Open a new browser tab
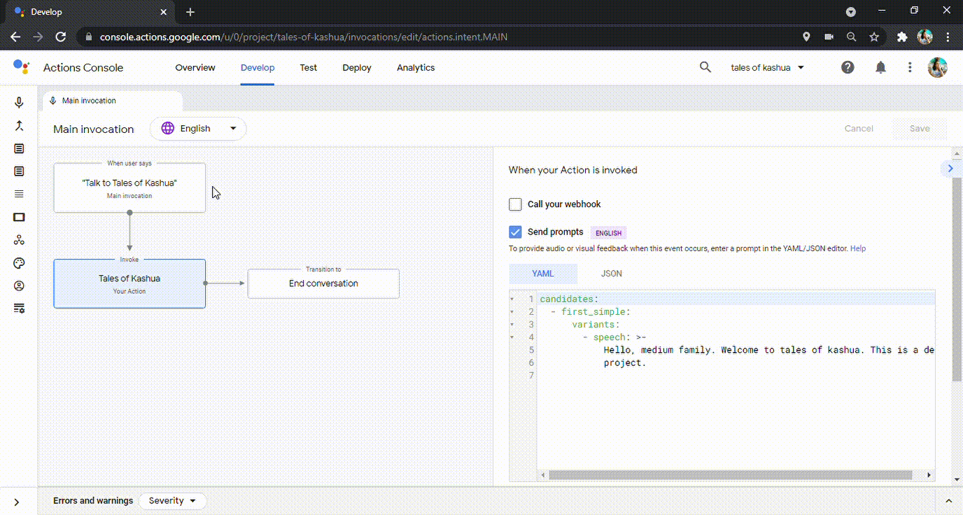 click(190, 12)
